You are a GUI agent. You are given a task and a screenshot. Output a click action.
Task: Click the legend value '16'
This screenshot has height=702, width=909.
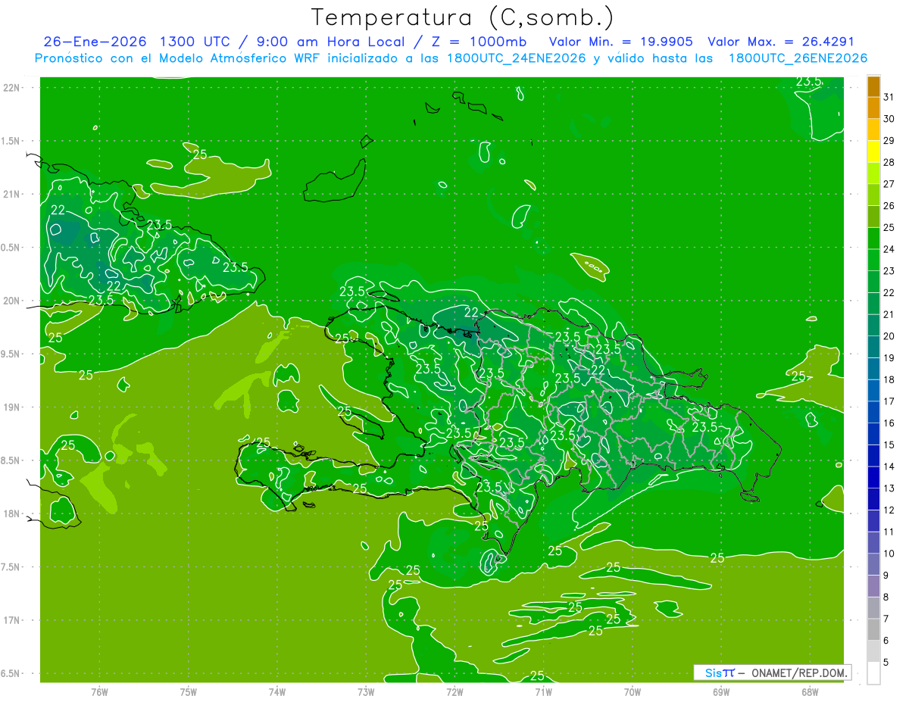tap(889, 423)
